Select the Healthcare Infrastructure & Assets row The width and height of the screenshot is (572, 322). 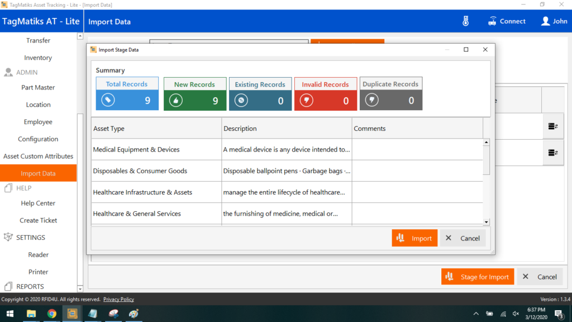[x=287, y=192]
